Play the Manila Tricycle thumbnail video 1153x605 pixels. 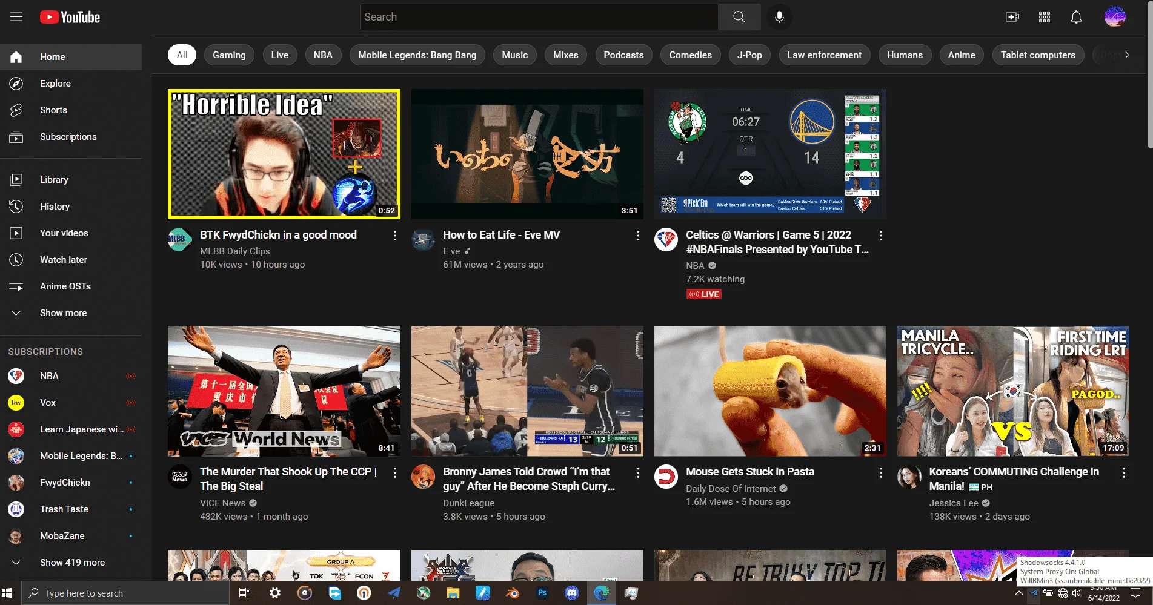1013,391
